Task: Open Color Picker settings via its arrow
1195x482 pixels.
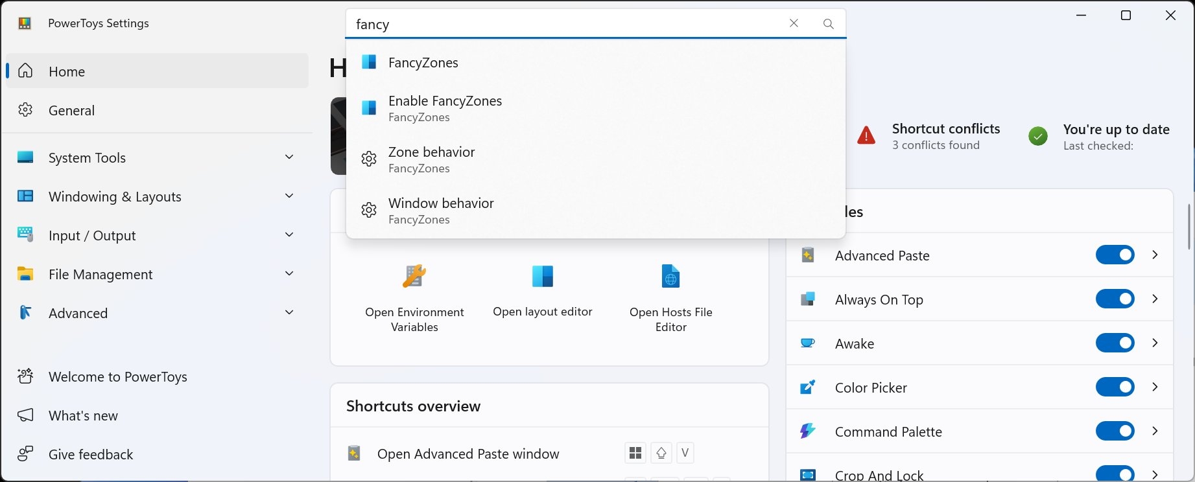Action: tap(1155, 387)
